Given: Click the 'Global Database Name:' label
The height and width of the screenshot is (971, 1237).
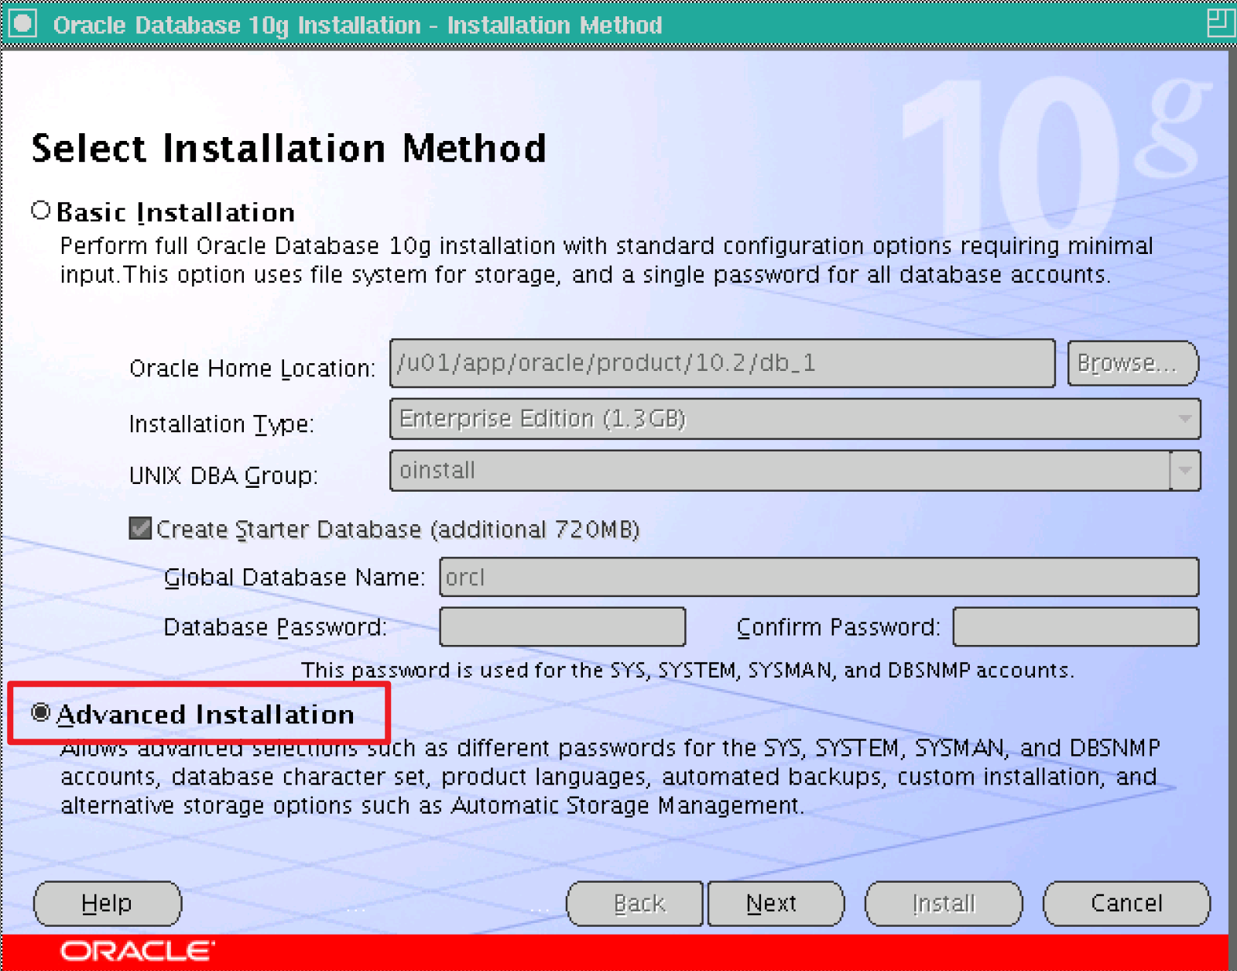Looking at the screenshot, I should (x=294, y=578).
